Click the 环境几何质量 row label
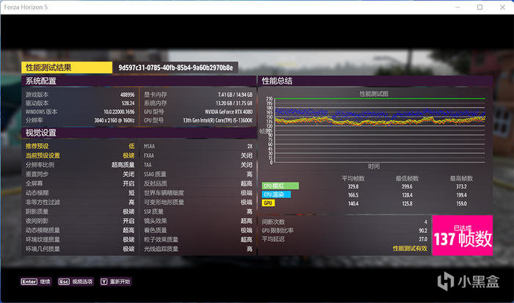 [43, 249]
